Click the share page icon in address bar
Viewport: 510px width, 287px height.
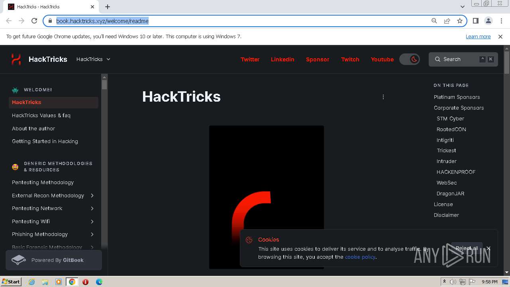click(x=447, y=21)
